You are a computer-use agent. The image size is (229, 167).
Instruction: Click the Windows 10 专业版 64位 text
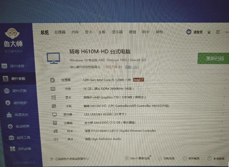[87, 60]
